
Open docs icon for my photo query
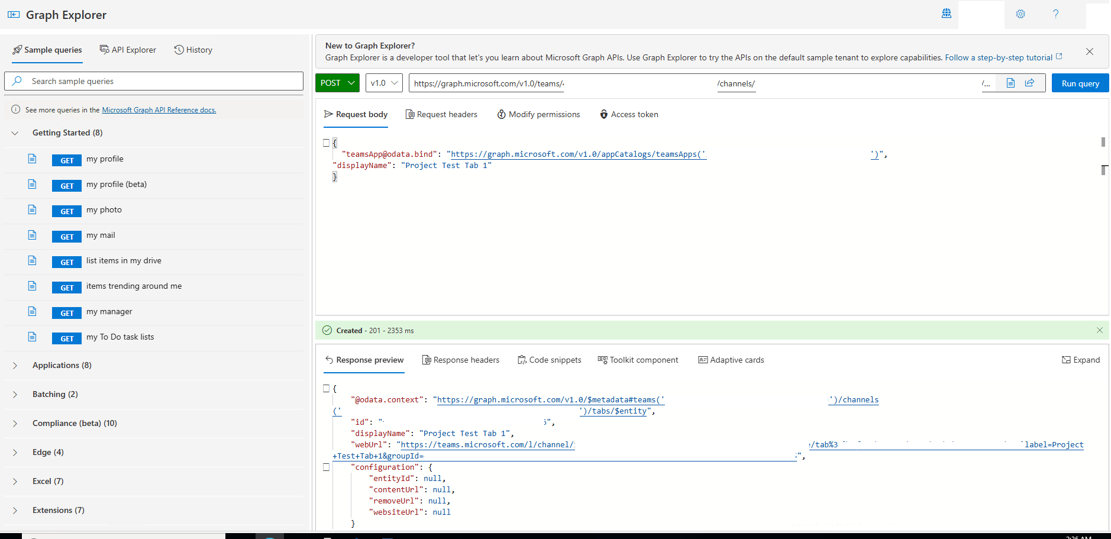33,209
